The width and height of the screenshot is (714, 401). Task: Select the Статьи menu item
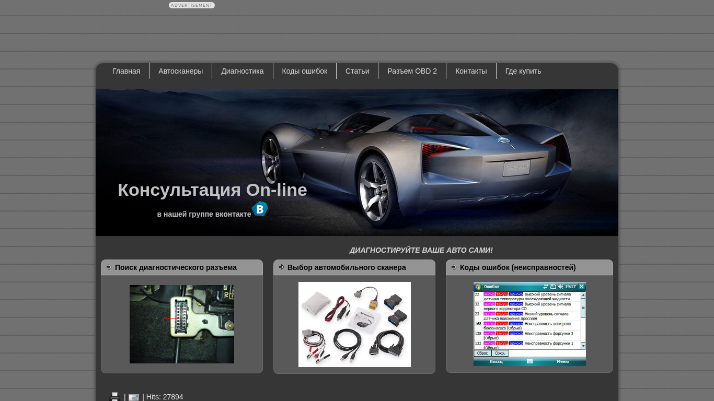pos(357,71)
